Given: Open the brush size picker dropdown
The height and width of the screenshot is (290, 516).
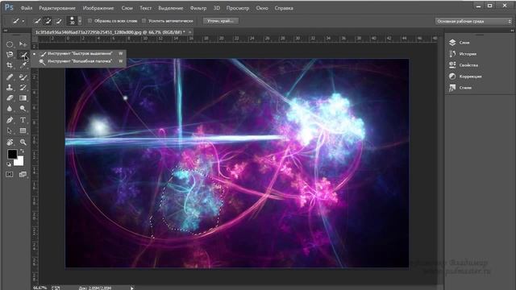Looking at the screenshot, I should pyautogui.click(x=80, y=21).
